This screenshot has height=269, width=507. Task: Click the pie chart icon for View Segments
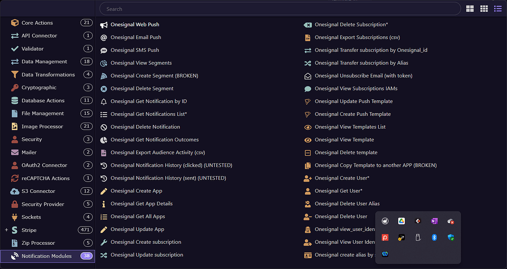104,63
